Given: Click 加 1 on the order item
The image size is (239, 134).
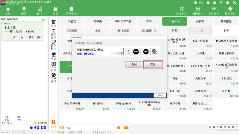Looking at the screenshot, I should (15, 38).
